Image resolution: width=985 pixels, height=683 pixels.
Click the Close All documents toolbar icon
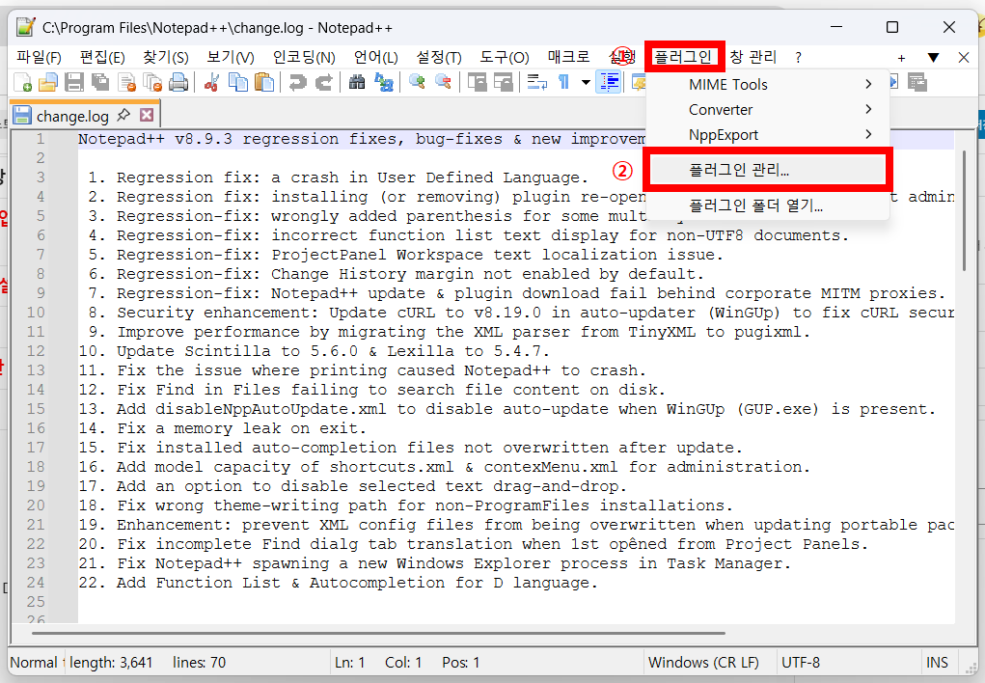point(152,82)
